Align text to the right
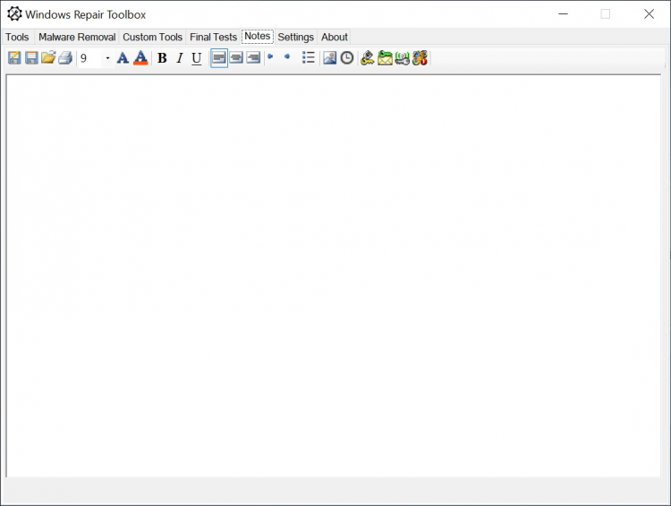671x506 pixels. tap(253, 58)
